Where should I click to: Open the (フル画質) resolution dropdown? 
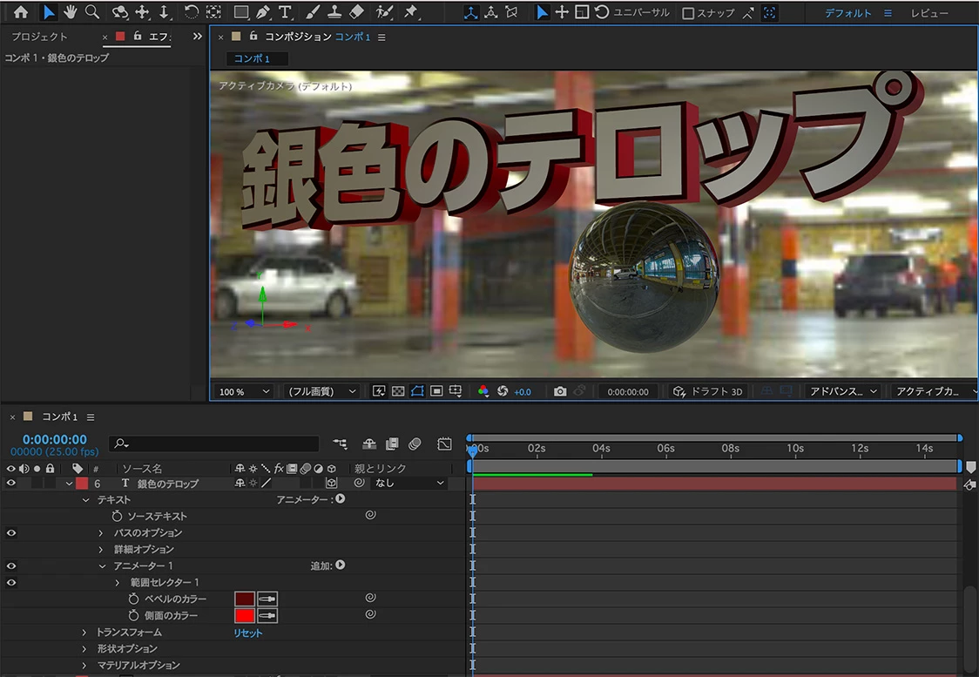(322, 392)
